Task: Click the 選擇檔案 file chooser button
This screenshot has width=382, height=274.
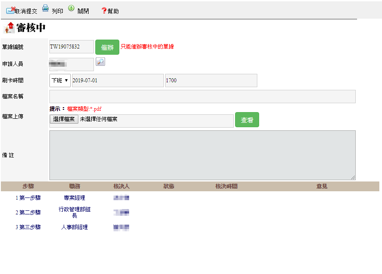Action: 64,119
